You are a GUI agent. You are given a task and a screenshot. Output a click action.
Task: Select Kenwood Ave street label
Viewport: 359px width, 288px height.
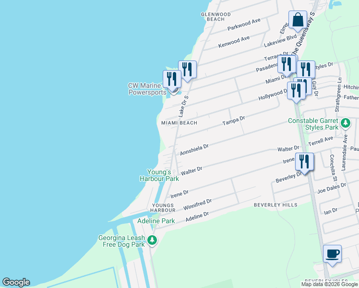(234, 42)
